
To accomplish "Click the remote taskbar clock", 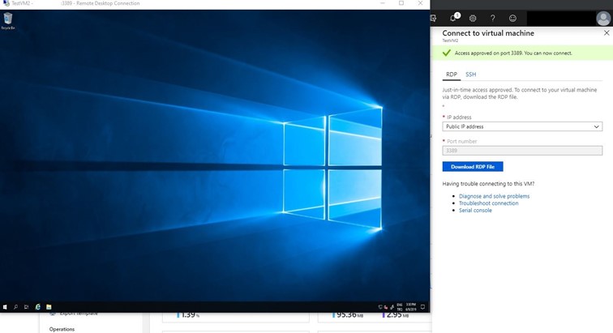I will (x=411, y=307).
